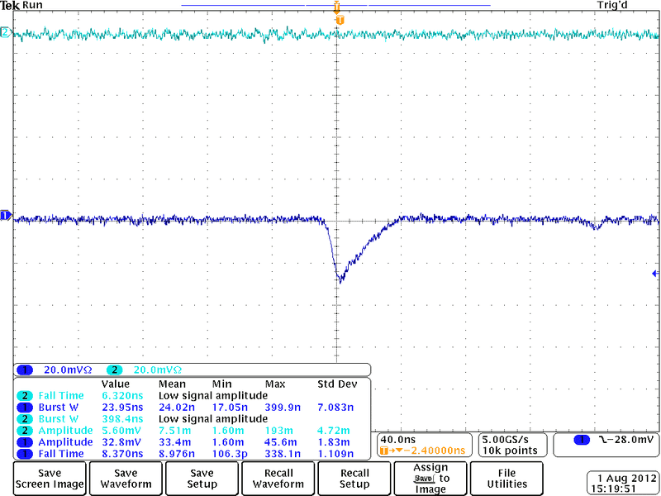Click the channel 2 Fall Time measurement badge

25,396
